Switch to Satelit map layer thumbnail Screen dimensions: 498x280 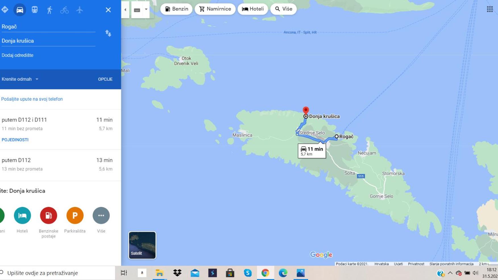(x=142, y=245)
